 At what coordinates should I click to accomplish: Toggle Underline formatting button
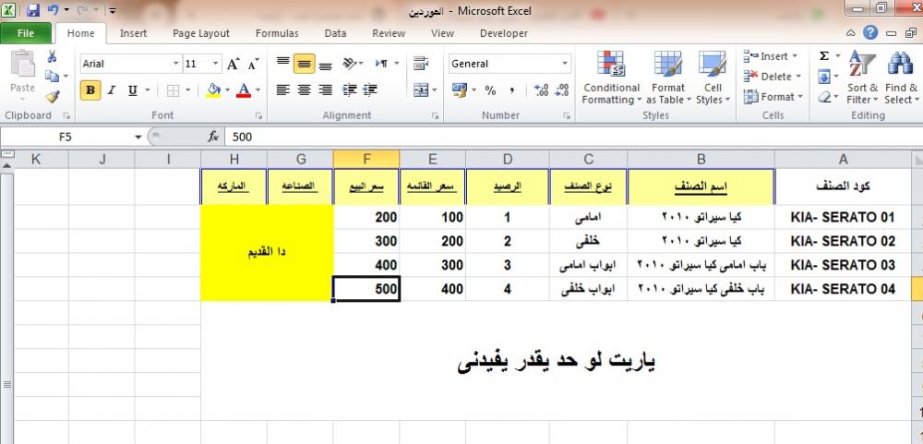132,90
